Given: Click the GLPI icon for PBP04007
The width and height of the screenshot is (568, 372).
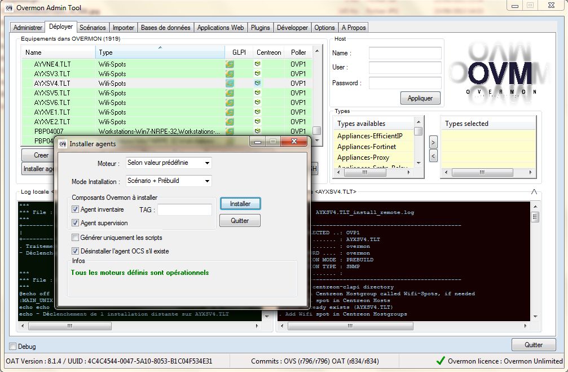Looking at the screenshot, I should (x=230, y=131).
